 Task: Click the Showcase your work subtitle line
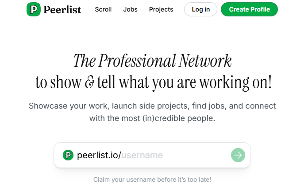(152, 106)
